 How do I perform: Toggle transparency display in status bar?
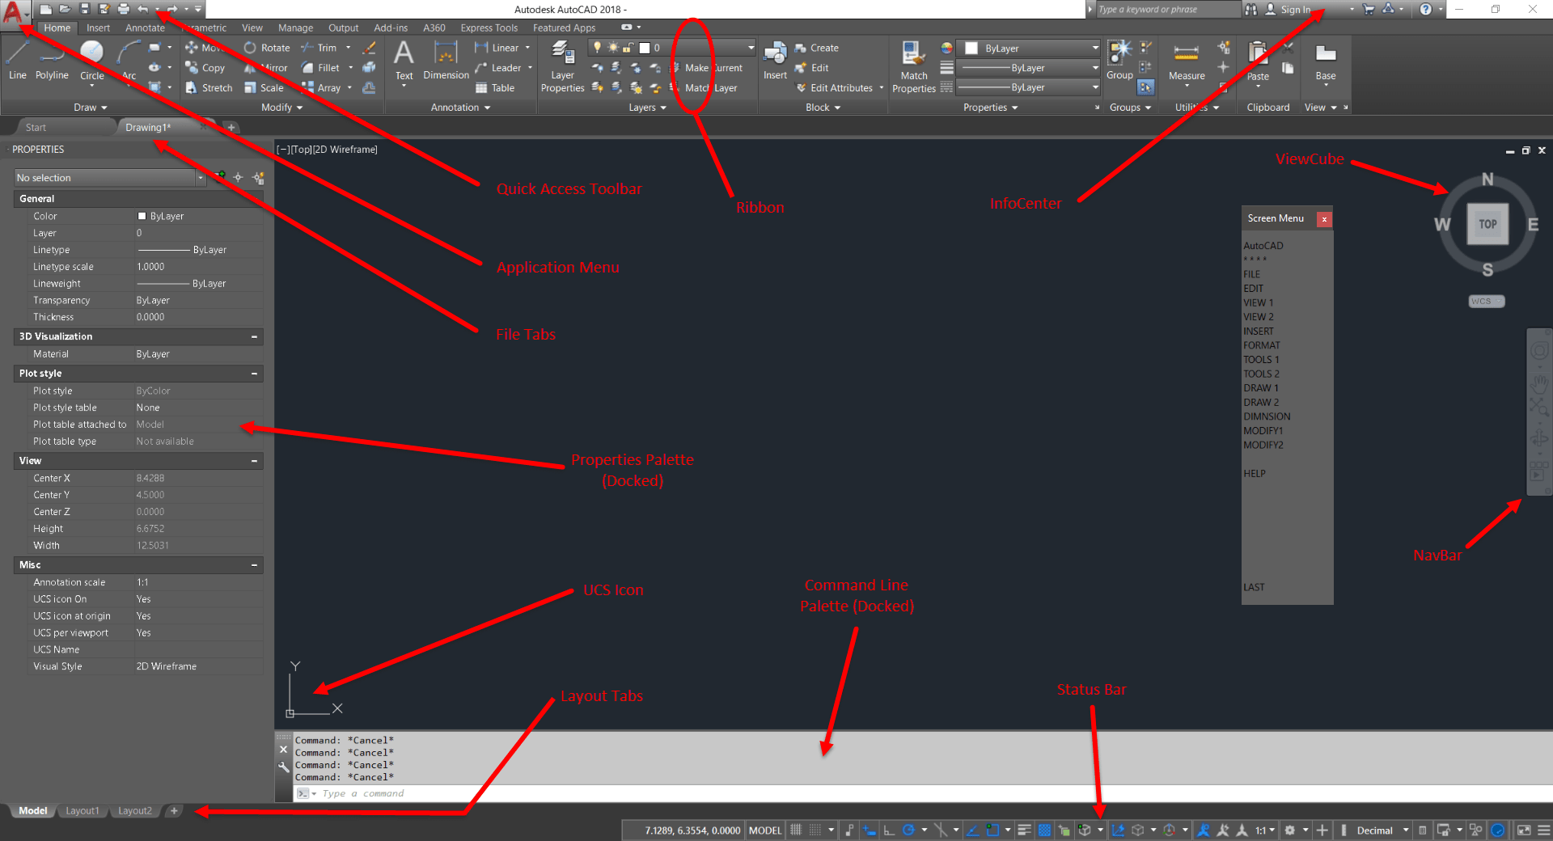[1044, 830]
